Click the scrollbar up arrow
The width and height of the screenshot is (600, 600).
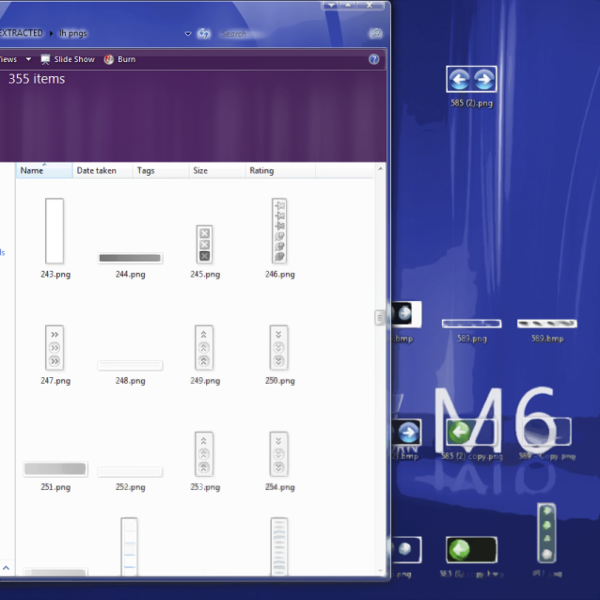(x=380, y=168)
